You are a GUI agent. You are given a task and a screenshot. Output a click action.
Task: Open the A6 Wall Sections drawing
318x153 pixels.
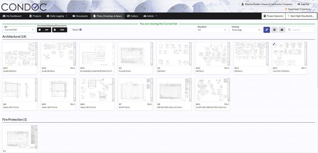[20, 94]
